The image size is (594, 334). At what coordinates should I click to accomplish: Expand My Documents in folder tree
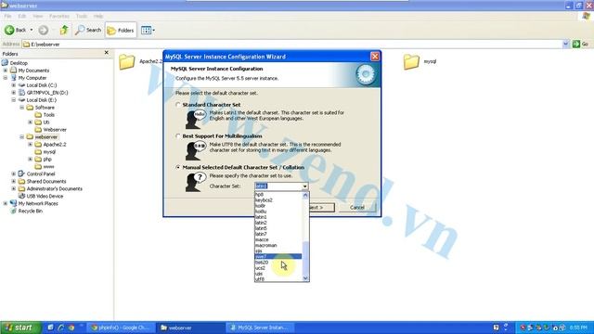click(6, 71)
